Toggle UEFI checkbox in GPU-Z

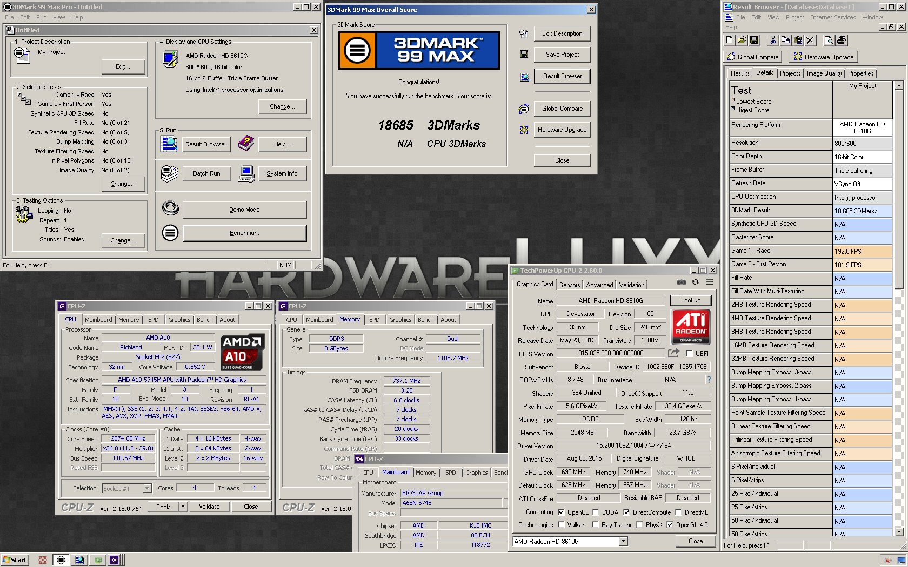coord(689,353)
